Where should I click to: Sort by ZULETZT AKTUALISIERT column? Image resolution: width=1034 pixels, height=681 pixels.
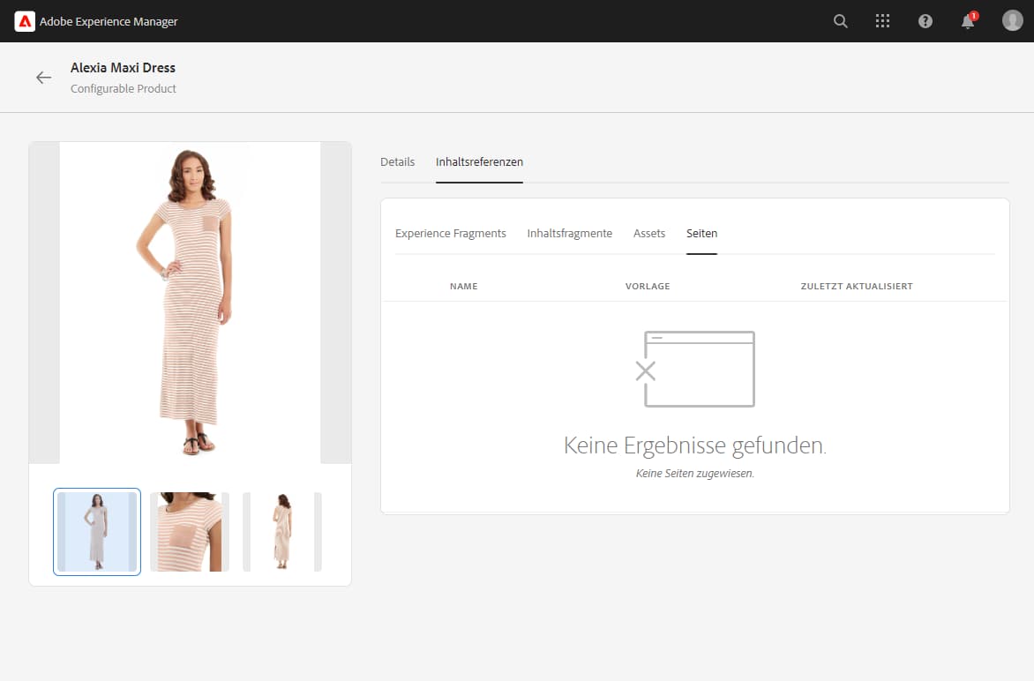856,286
